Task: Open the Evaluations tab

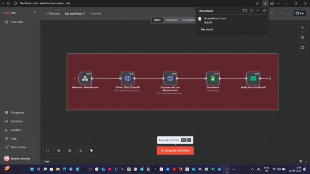Action: pos(189,20)
